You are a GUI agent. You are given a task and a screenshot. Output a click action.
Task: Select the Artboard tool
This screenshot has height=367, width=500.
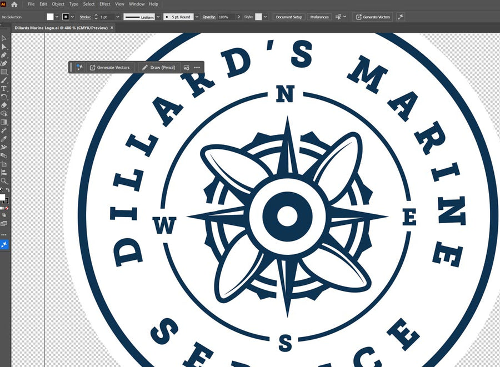tap(4, 164)
